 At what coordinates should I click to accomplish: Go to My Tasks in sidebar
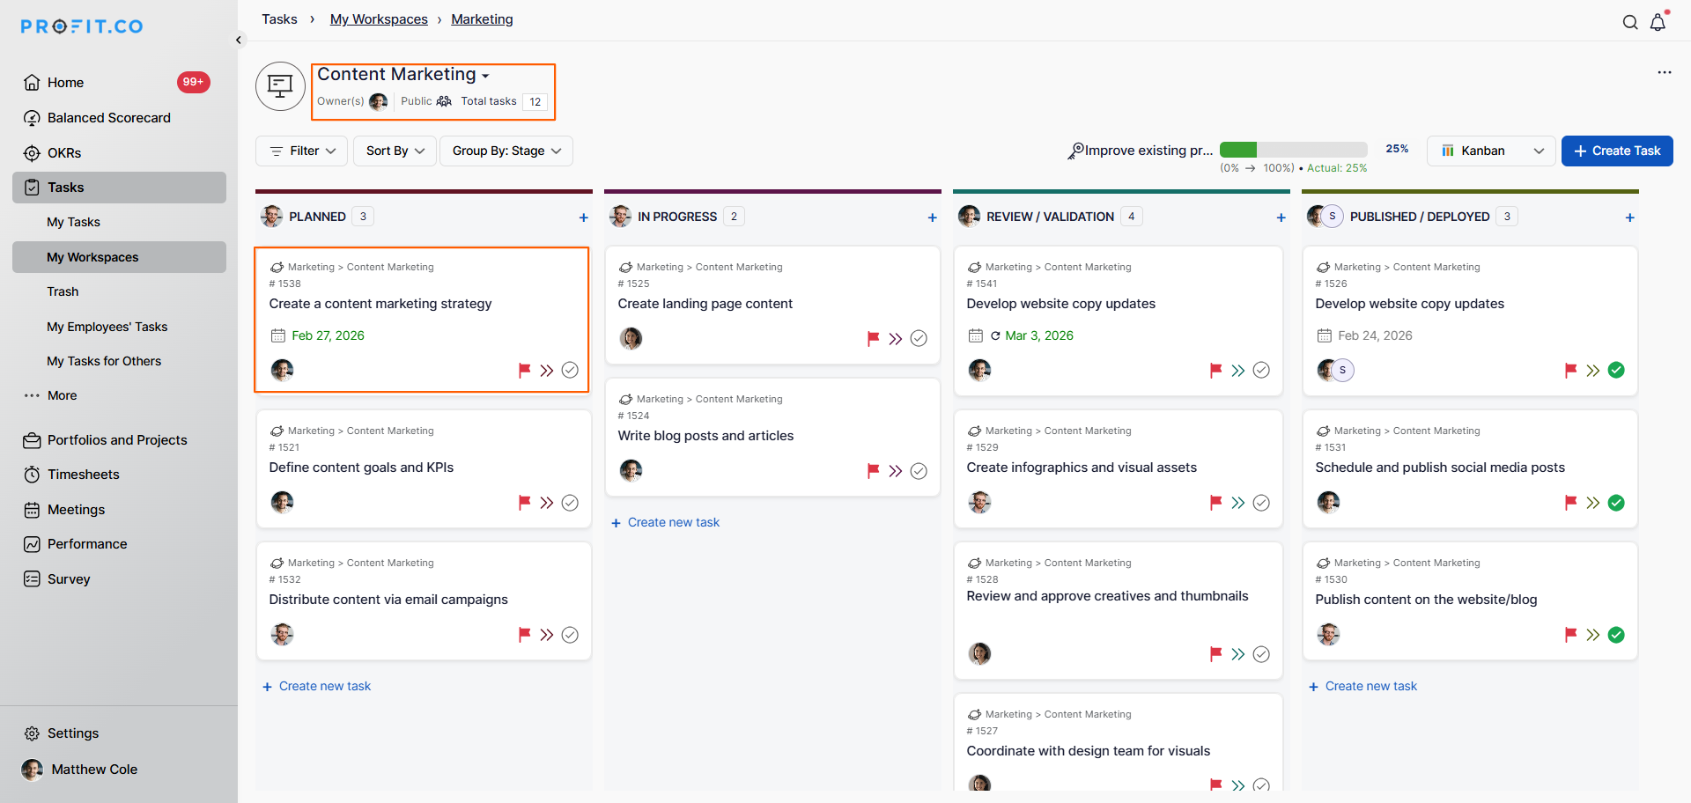pos(73,222)
